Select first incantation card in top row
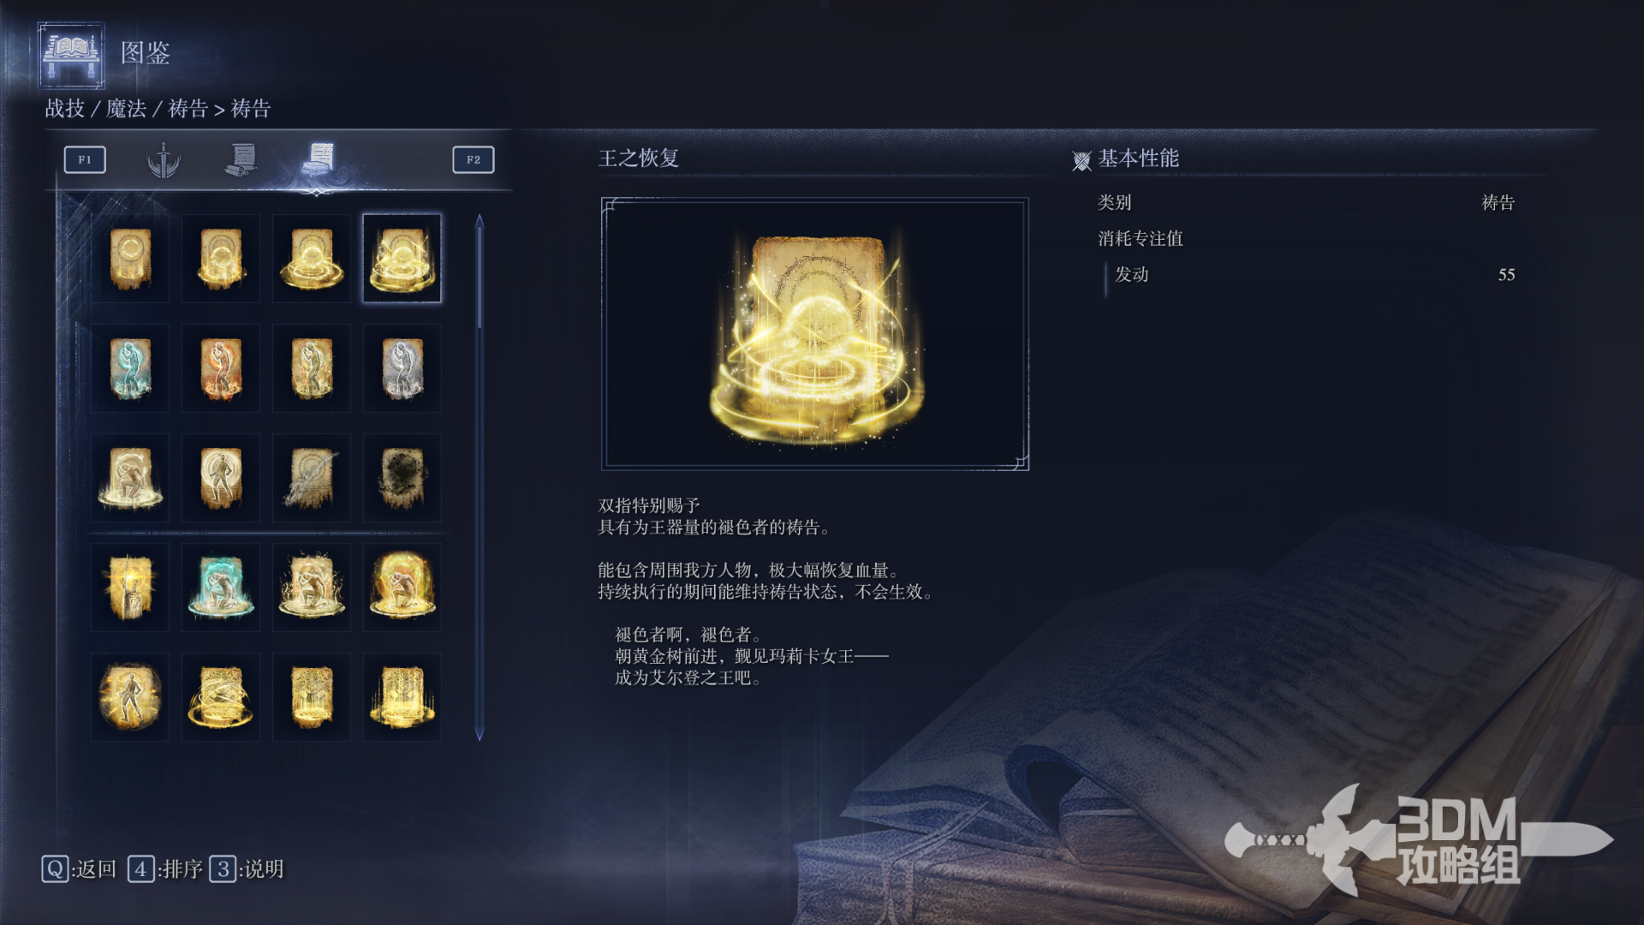 pyautogui.click(x=130, y=259)
